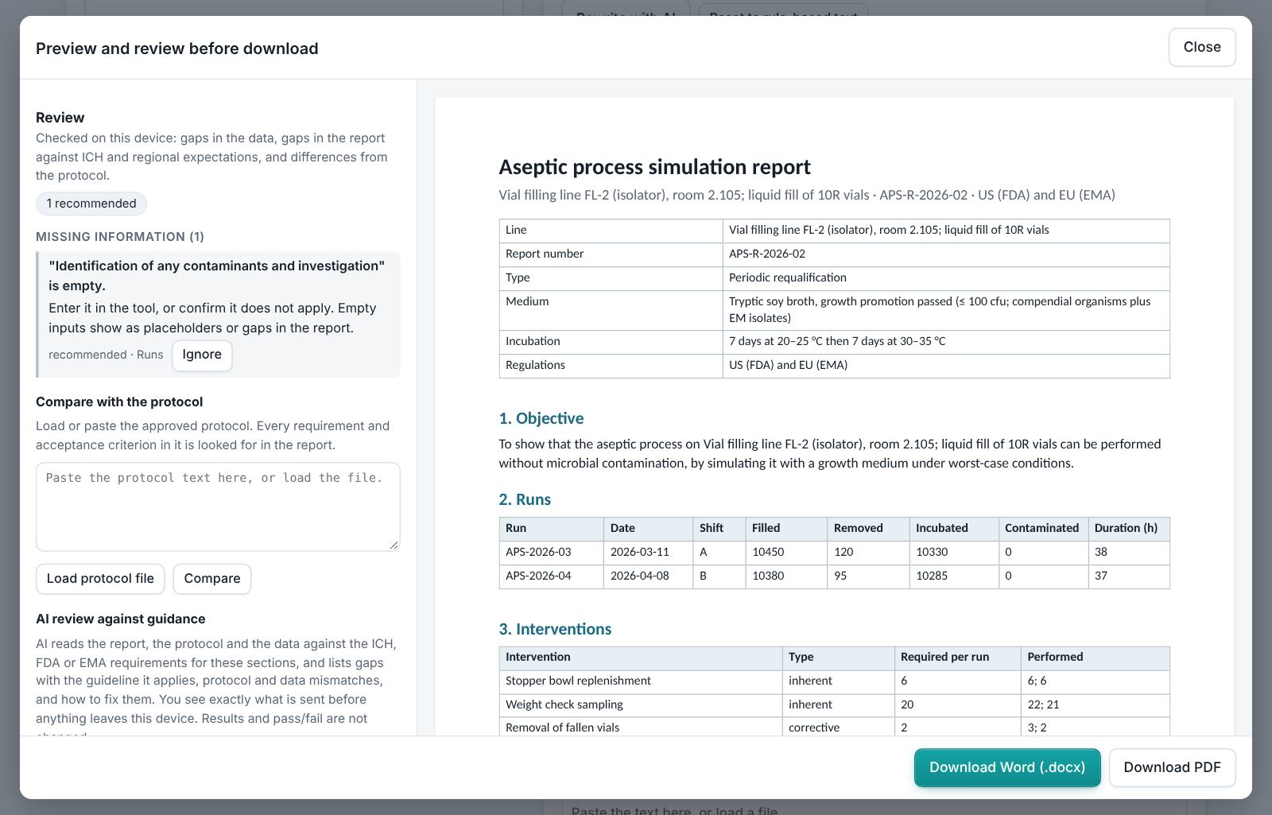The image size is (1272, 815).
Task: Click the incubated count '10285'
Action: [x=954, y=576]
